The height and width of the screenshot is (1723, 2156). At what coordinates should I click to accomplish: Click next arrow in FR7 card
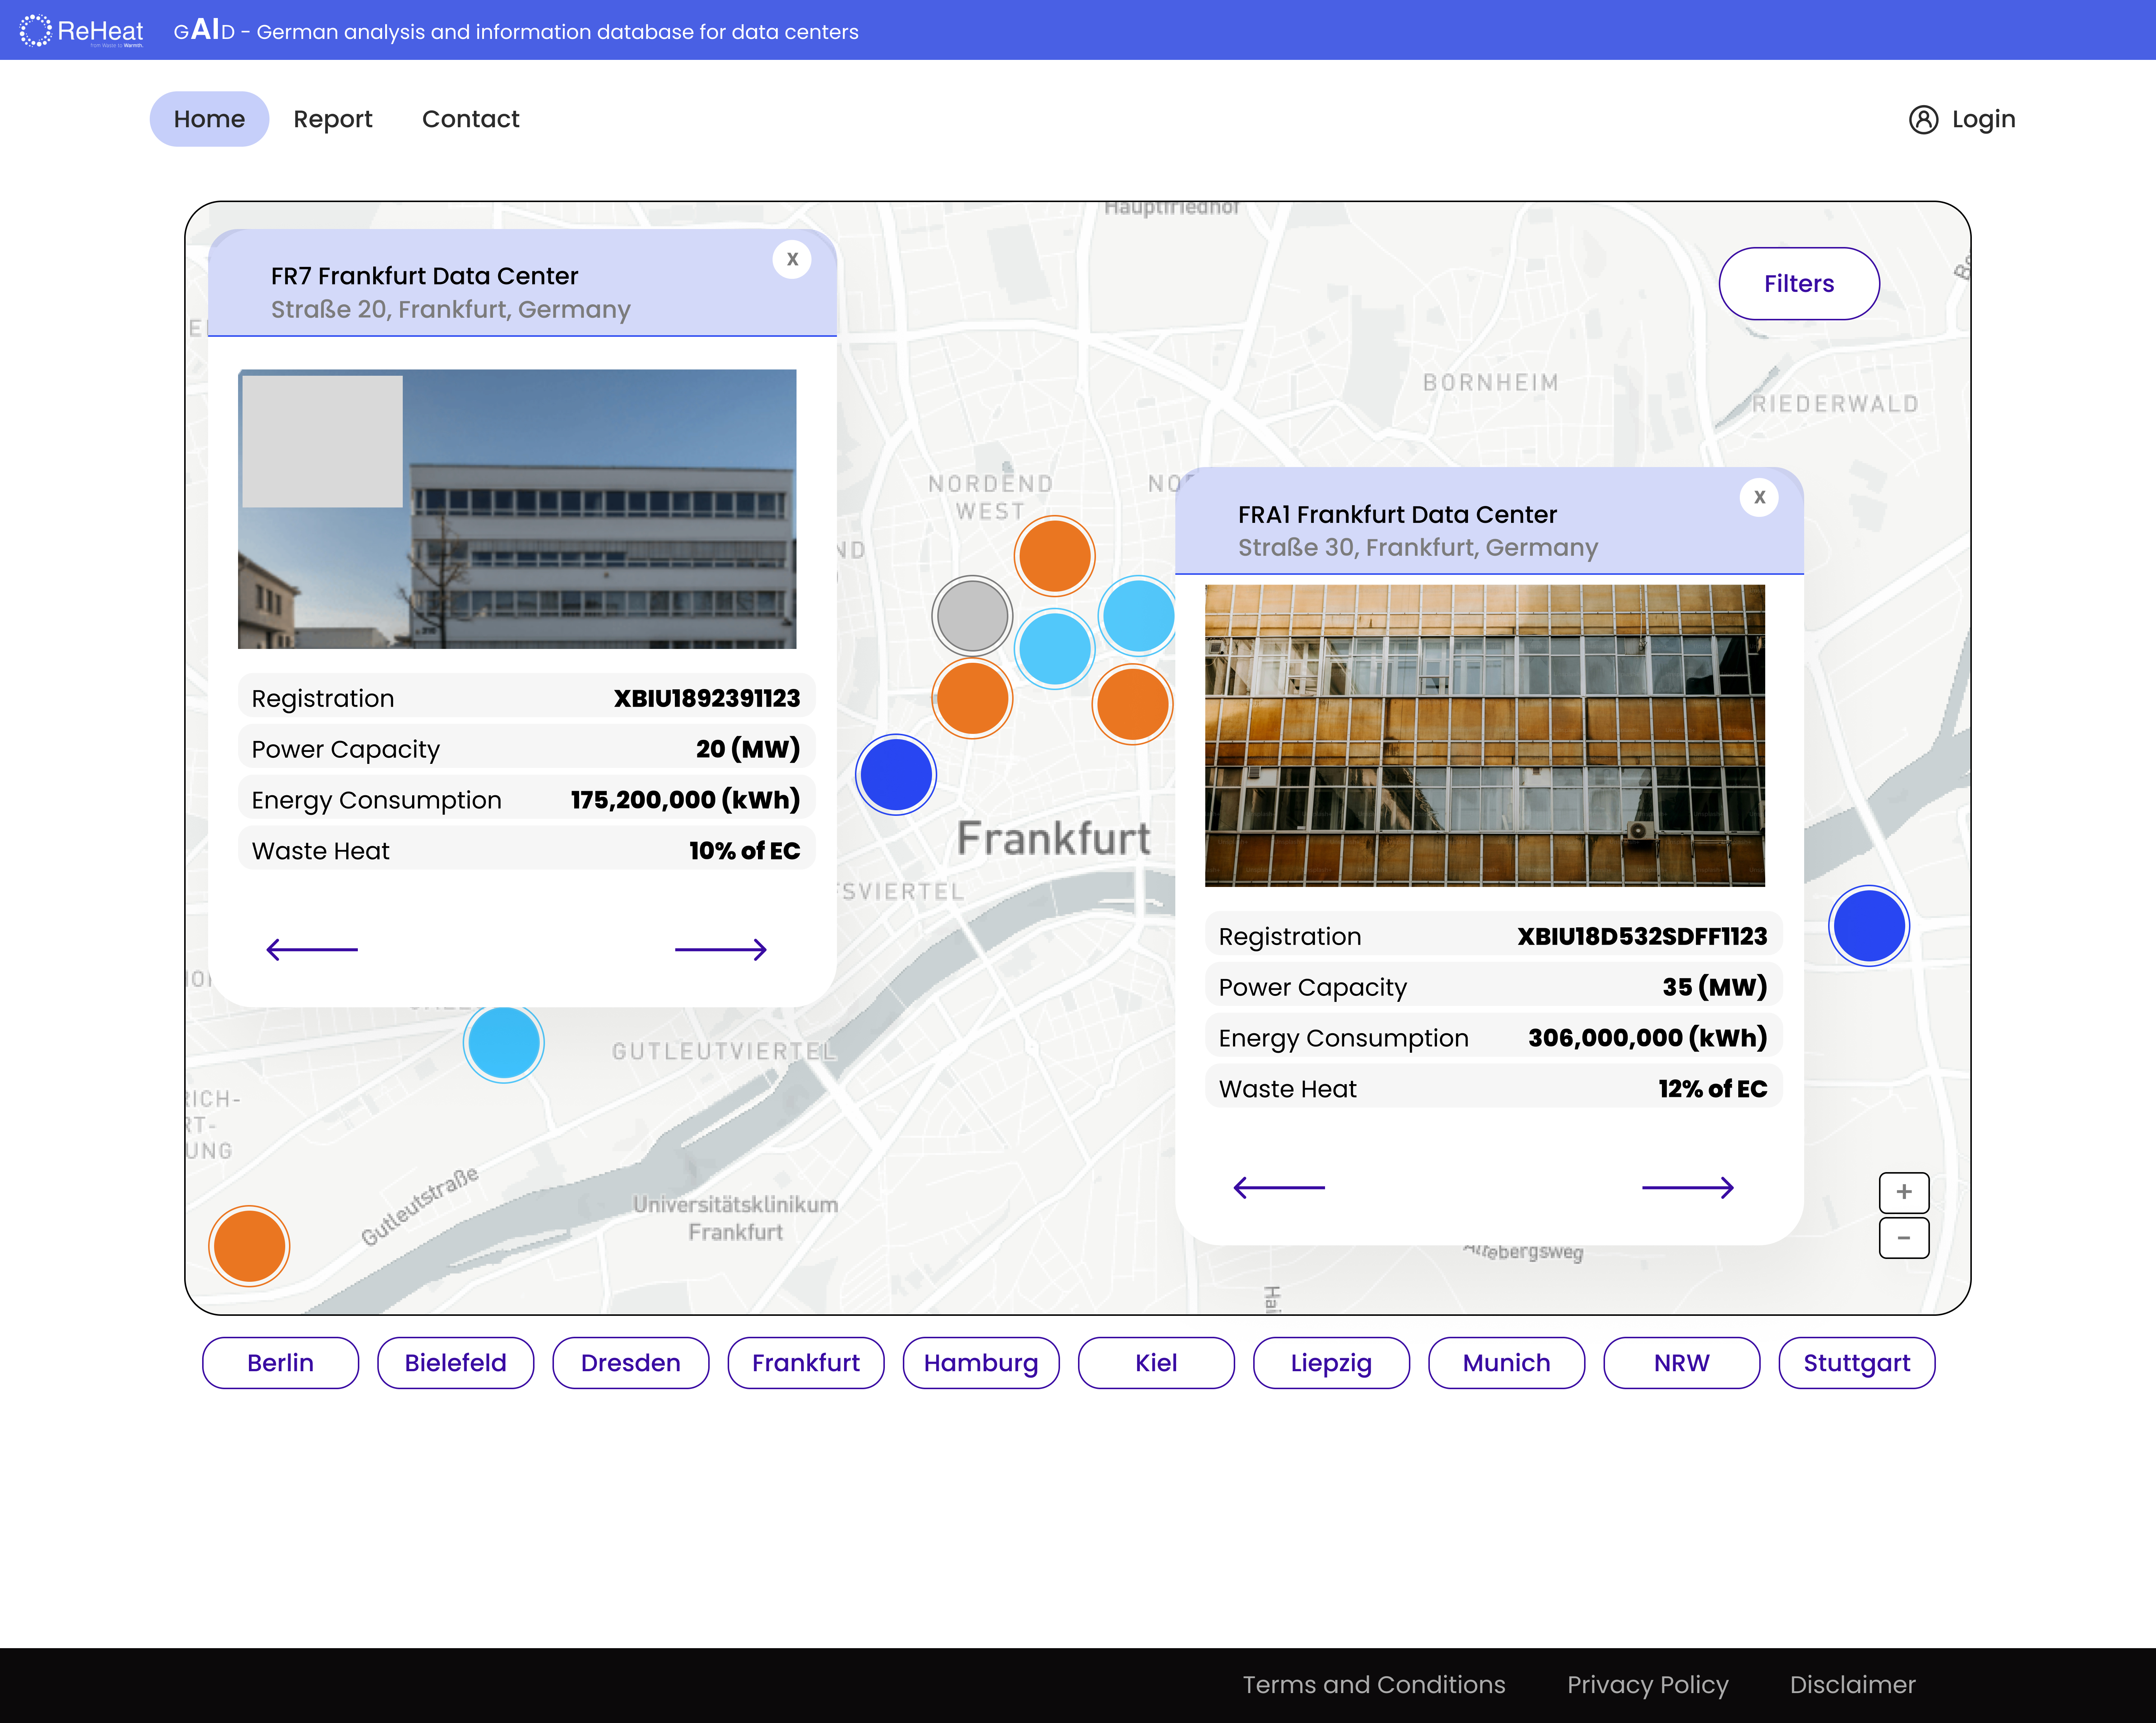pos(720,949)
